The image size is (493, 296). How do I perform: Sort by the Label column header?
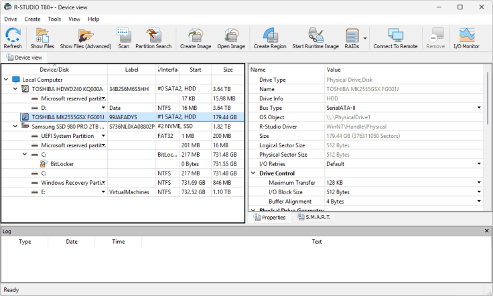click(131, 70)
